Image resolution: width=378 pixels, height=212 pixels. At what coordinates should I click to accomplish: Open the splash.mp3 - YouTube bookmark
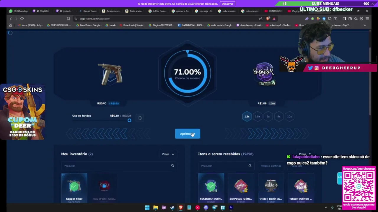tap(278, 25)
